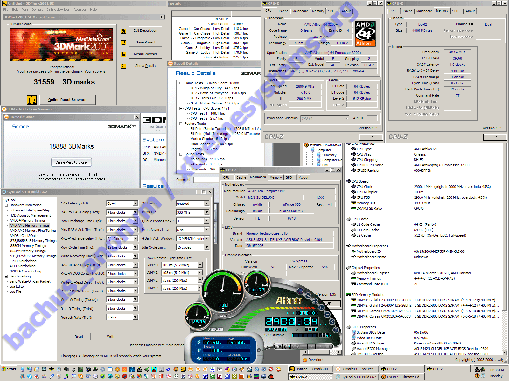Click the NOS mode icon in AI Booster
Viewport: 509px width, 381px height.
pyautogui.click(x=300, y=291)
